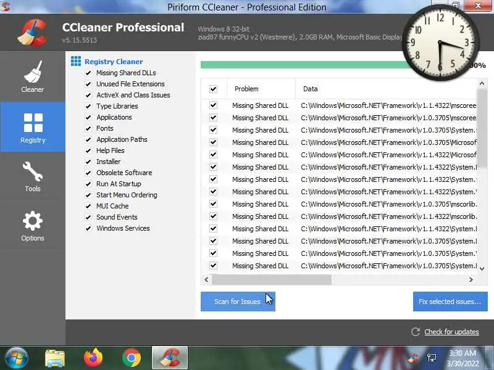The height and width of the screenshot is (370, 494).
Task: Launch Firefox from the taskbar
Action: click(x=93, y=358)
